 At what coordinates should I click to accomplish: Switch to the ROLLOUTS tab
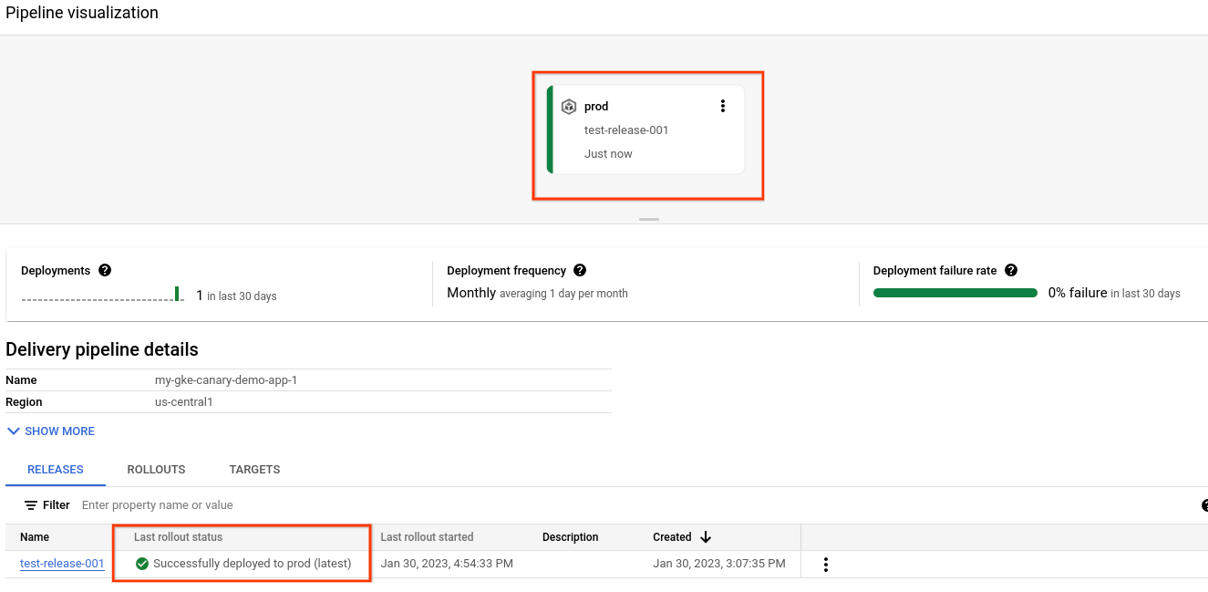pyautogui.click(x=155, y=469)
